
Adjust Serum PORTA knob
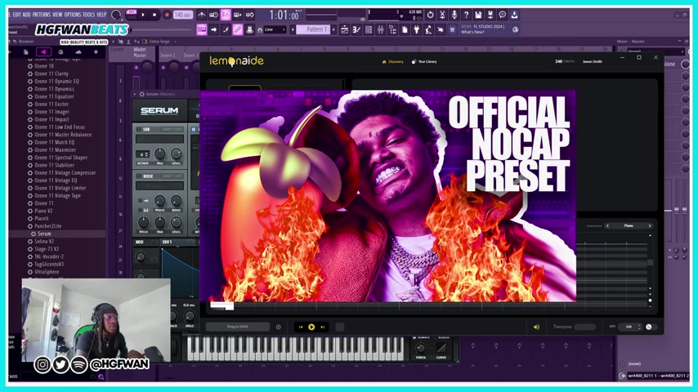click(421, 349)
